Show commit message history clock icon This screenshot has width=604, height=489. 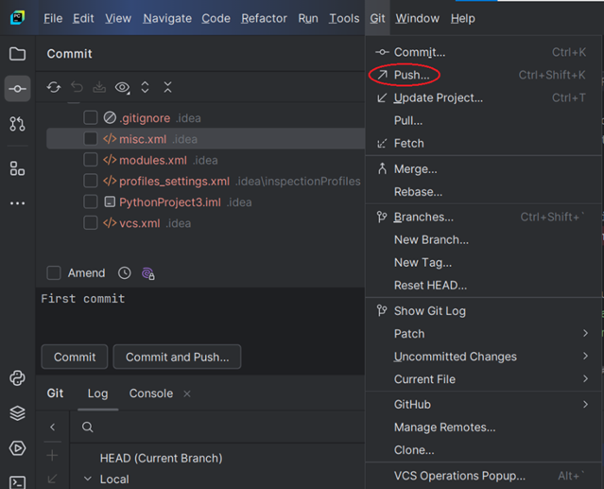click(125, 273)
